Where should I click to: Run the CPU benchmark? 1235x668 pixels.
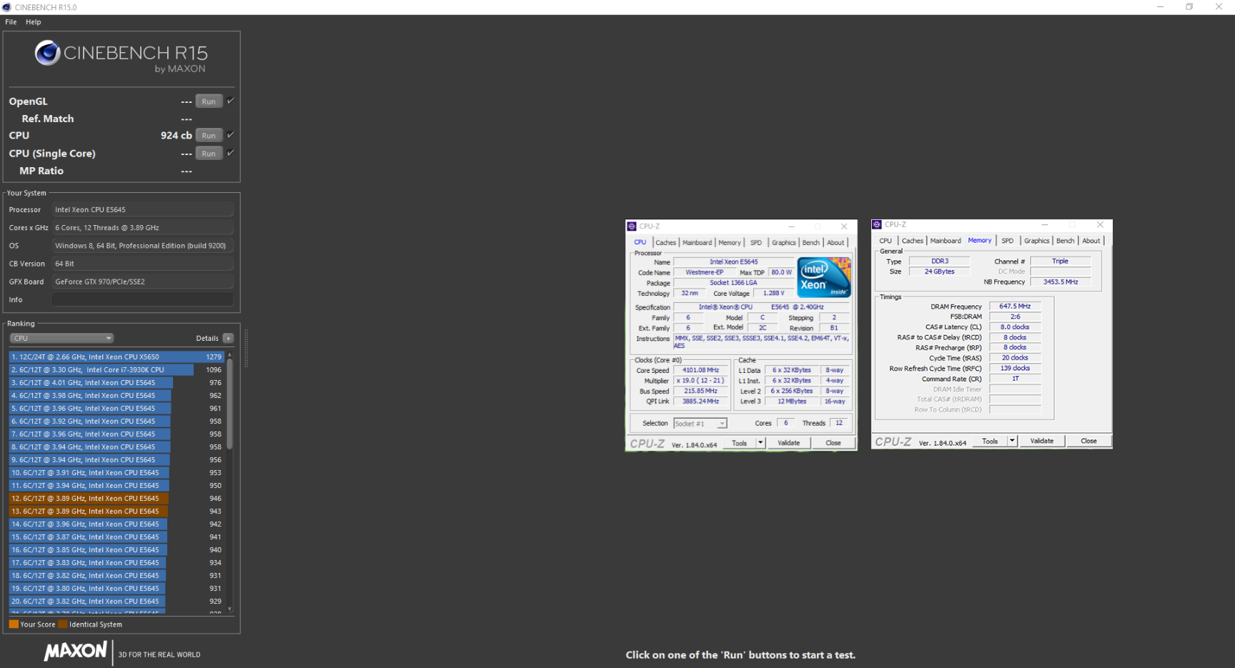[209, 136]
